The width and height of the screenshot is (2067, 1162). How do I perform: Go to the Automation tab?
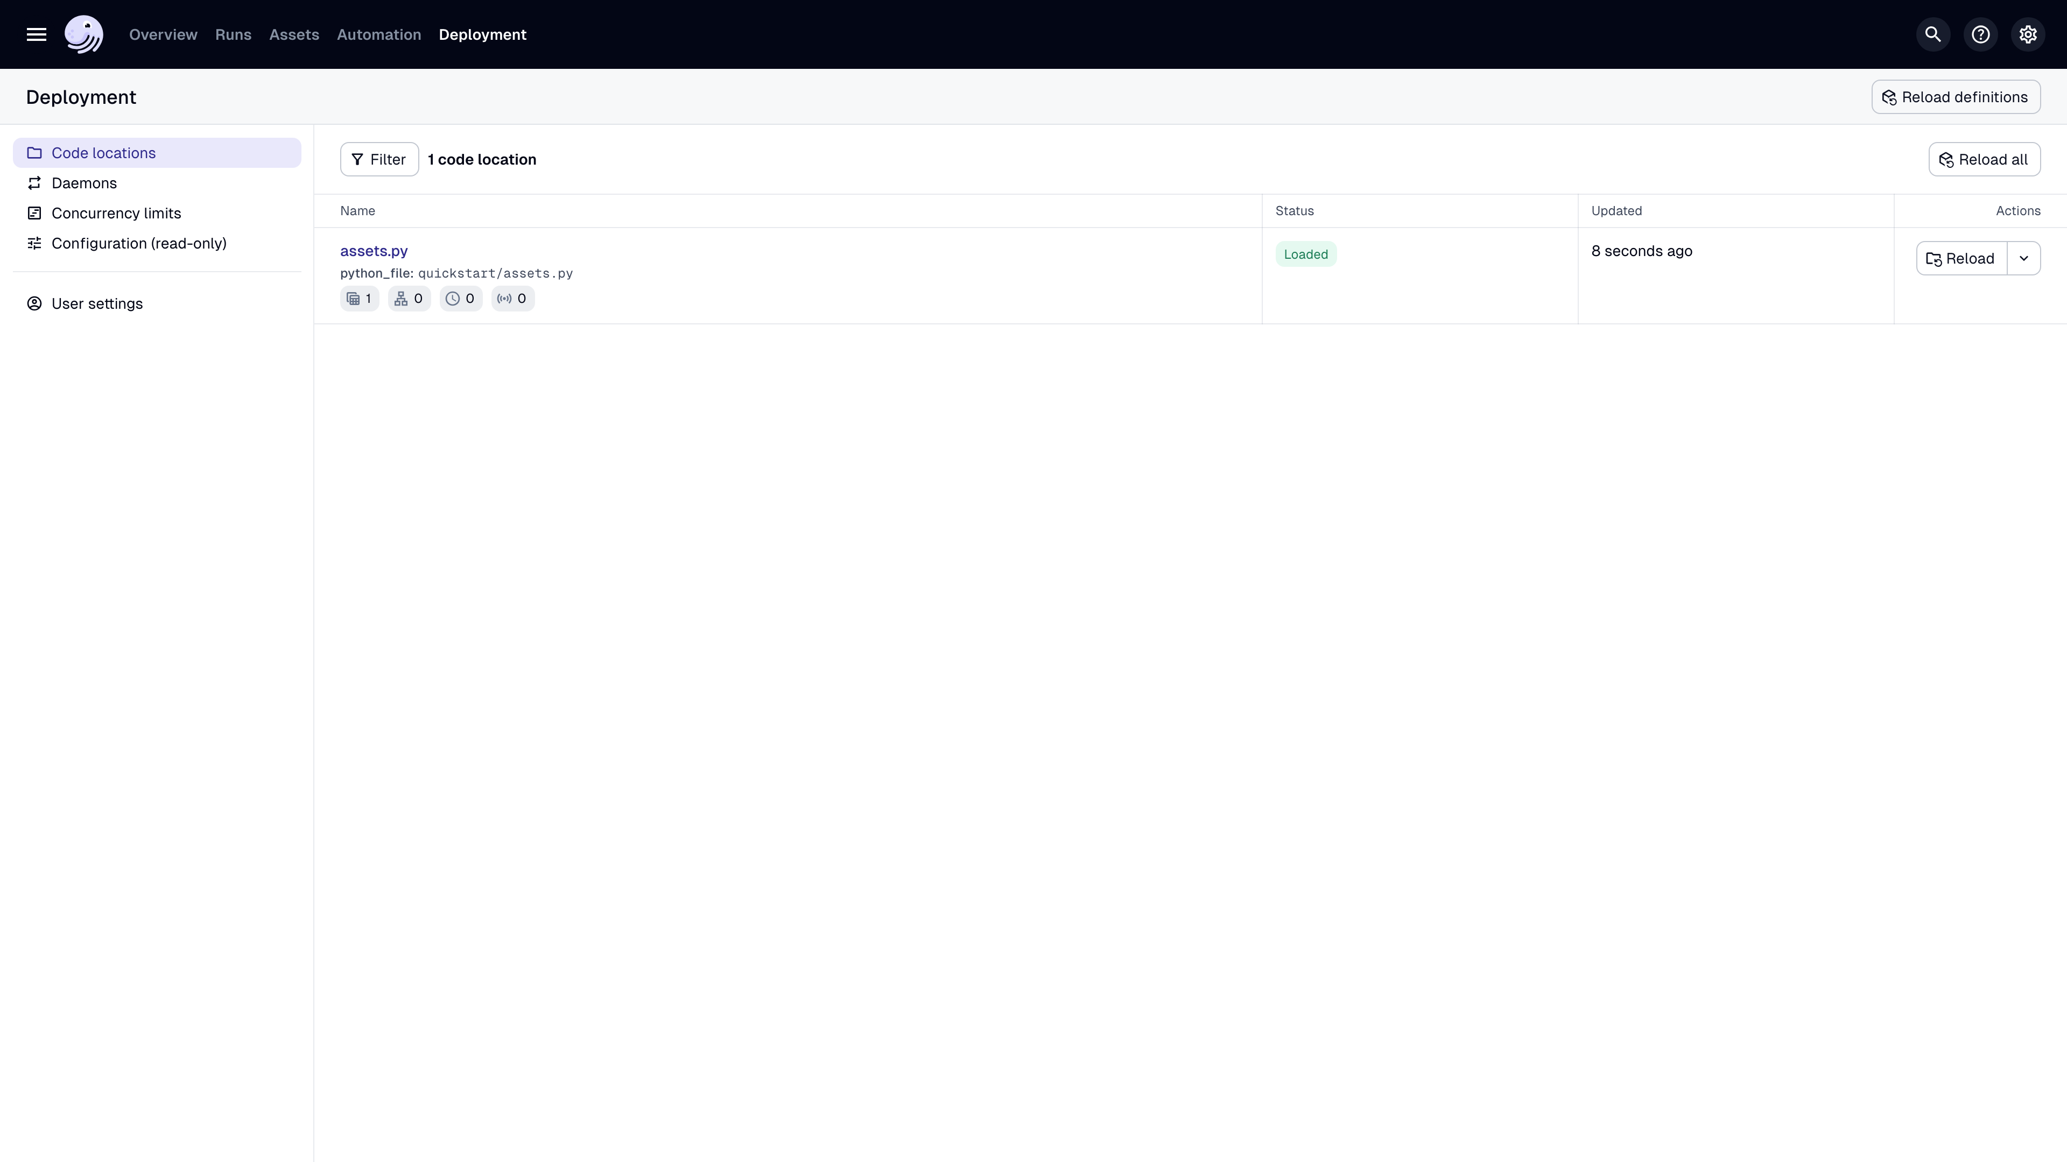379,34
